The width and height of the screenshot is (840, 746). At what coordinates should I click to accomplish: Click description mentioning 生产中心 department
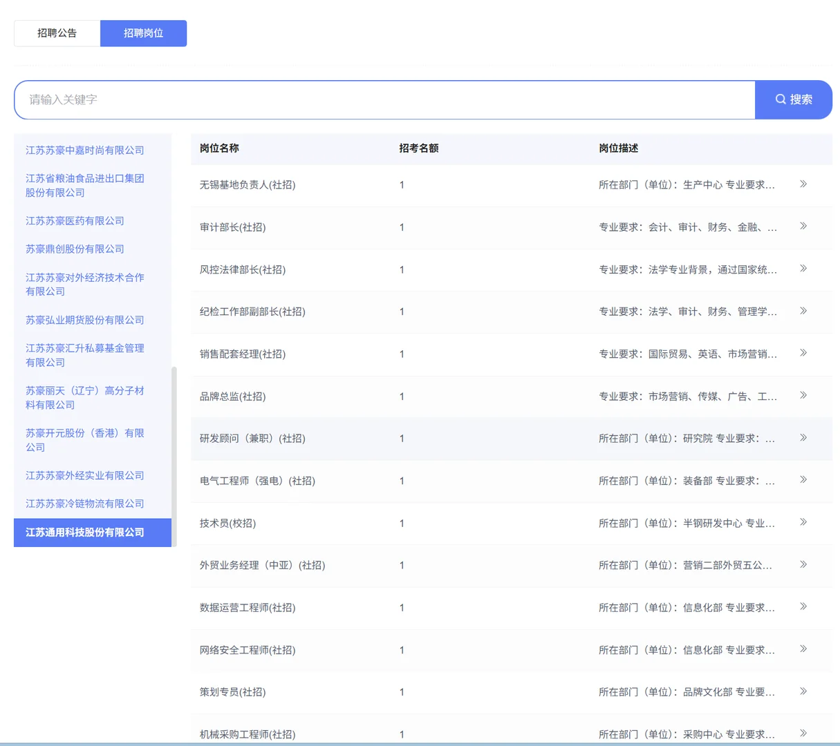[687, 184]
